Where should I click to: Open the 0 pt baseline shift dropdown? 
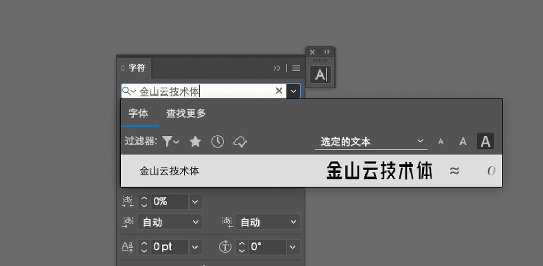click(x=195, y=247)
